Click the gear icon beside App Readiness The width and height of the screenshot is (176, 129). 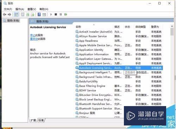tap(77, 41)
